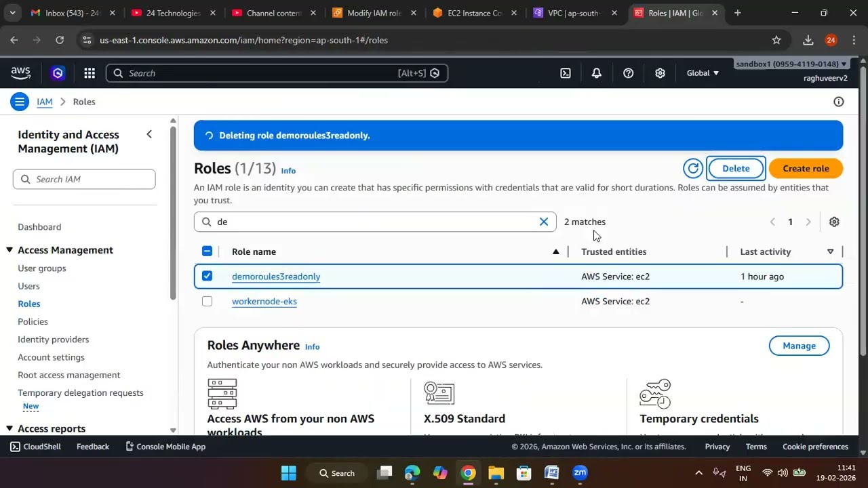Click the AWS logo home icon
868x488 pixels.
pyautogui.click(x=20, y=73)
